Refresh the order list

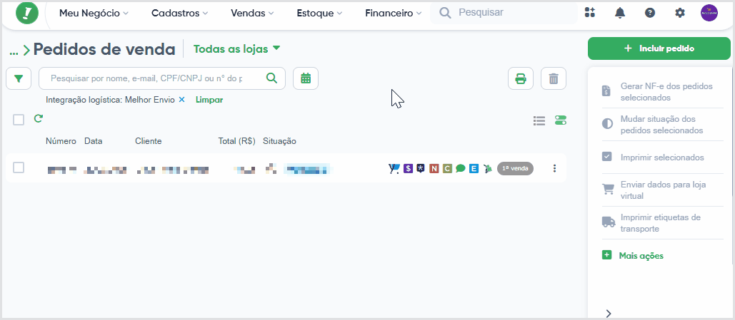point(39,119)
